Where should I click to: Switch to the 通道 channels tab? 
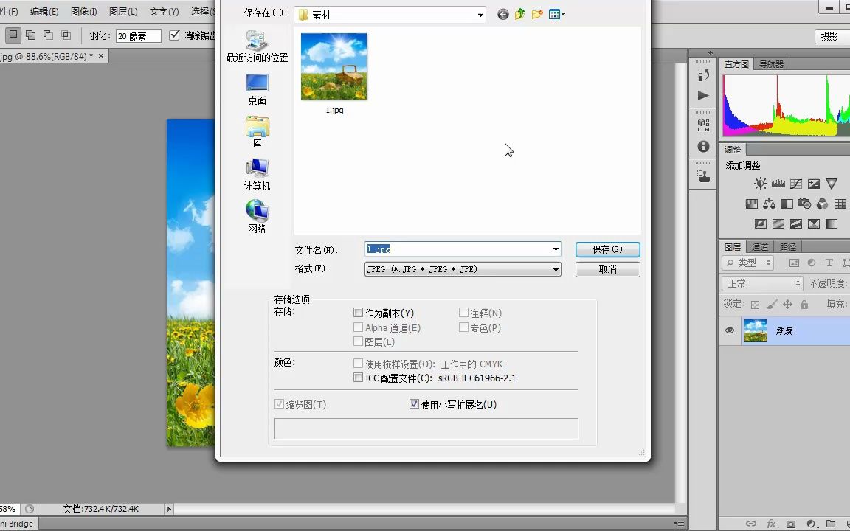pos(759,246)
